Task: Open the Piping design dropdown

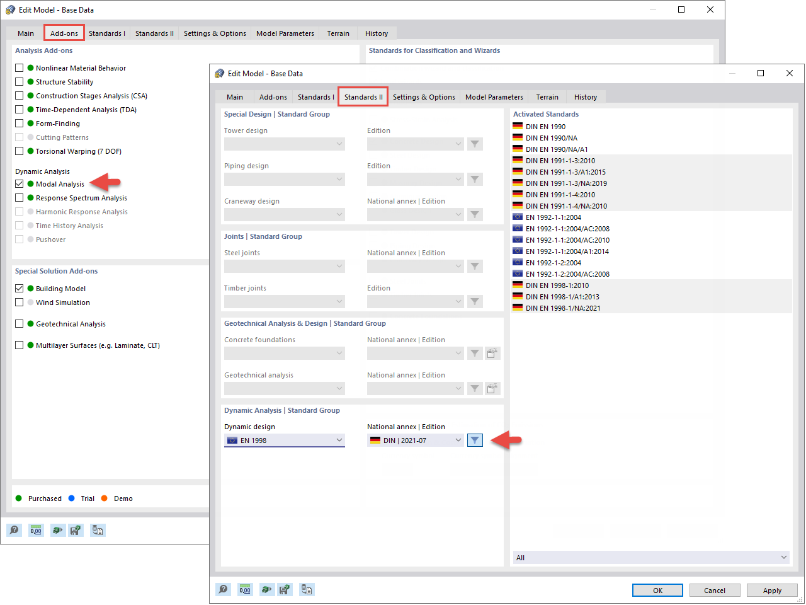Action: [285, 180]
